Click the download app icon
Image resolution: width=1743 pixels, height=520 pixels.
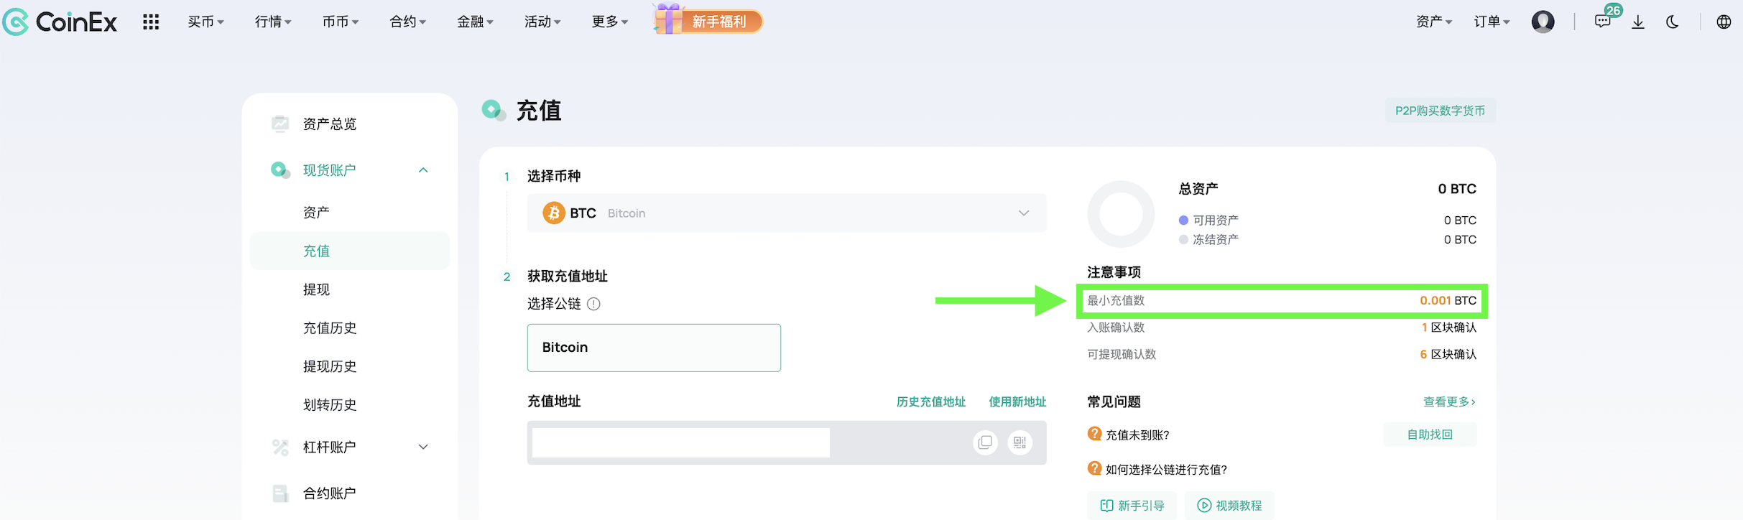point(1638,22)
